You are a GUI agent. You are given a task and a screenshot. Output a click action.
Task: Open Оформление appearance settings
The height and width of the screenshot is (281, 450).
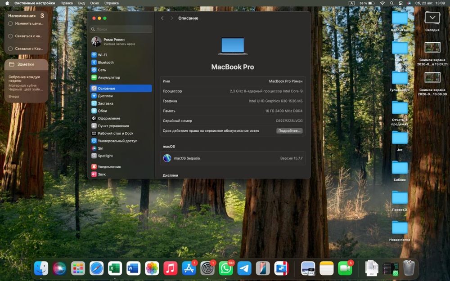coord(121,118)
